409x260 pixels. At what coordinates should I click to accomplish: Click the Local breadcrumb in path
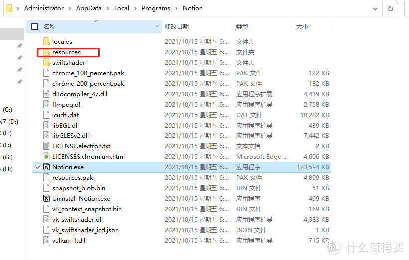pyautogui.click(x=121, y=8)
